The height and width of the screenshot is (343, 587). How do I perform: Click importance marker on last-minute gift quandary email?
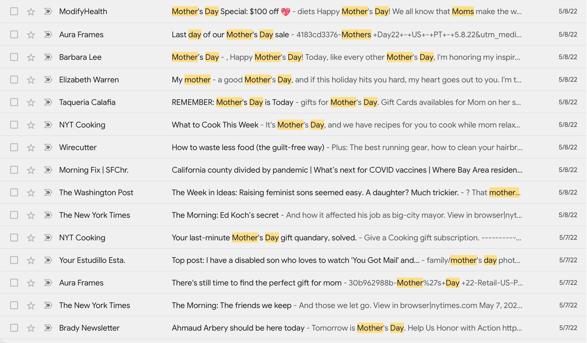(48, 238)
